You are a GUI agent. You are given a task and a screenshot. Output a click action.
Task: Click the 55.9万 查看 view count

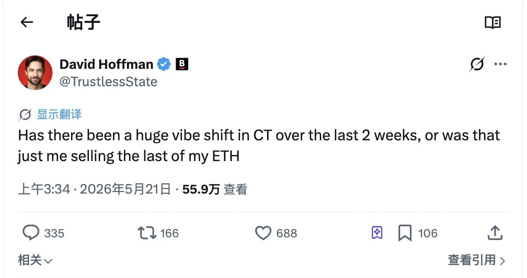[215, 189]
